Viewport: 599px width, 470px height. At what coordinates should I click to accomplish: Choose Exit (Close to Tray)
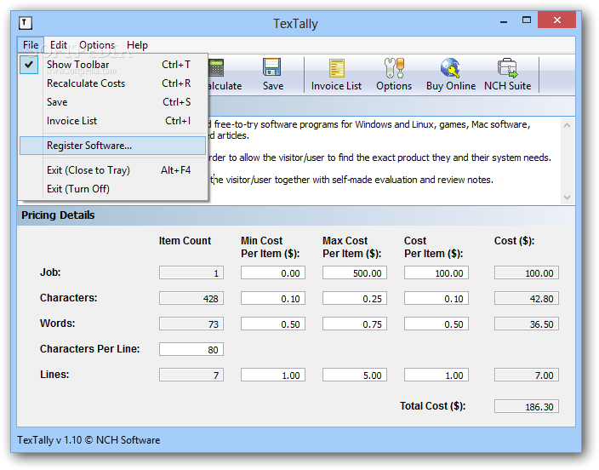pyautogui.click(x=113, y=170)
